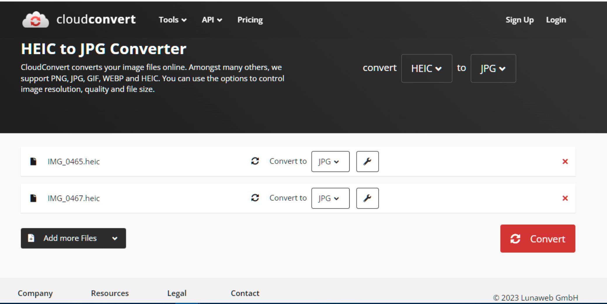The width and height of the screenshot is (607, 304).
Task: Click Add more Files button
Action: [73, 238]
